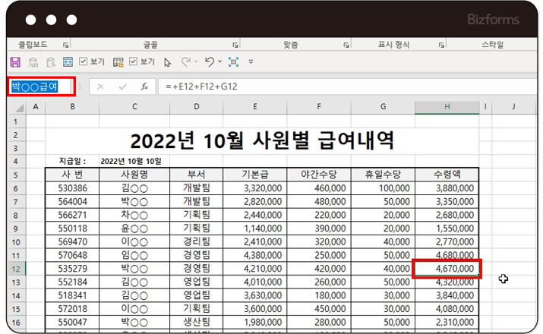543x334 pixels.
Task: Select column header H
Action: point(447,108)
